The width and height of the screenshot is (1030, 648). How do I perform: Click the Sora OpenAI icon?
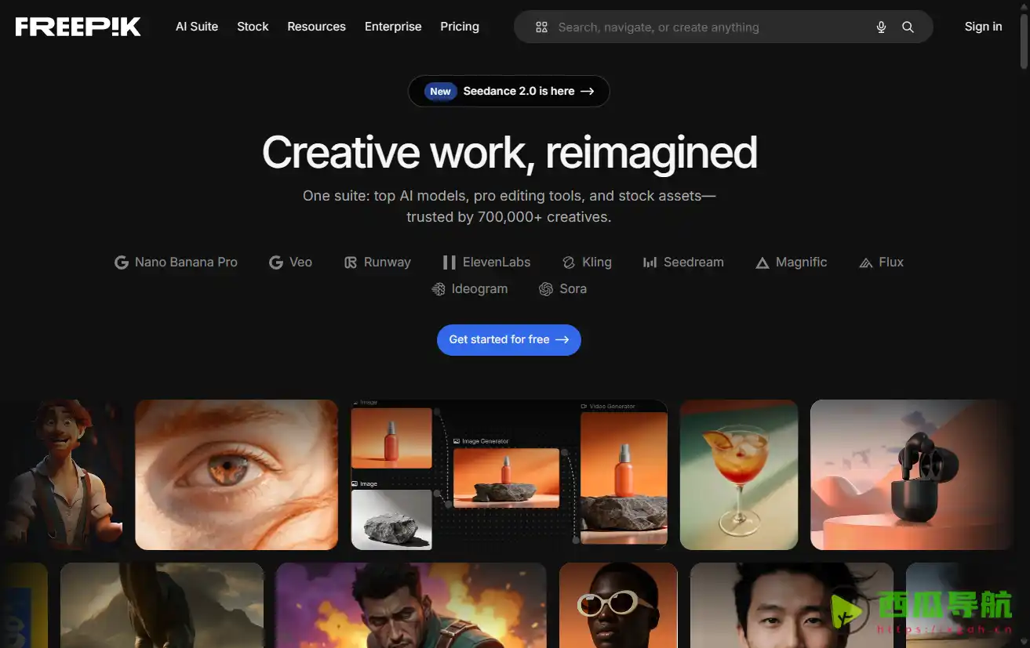click(546, 289)
